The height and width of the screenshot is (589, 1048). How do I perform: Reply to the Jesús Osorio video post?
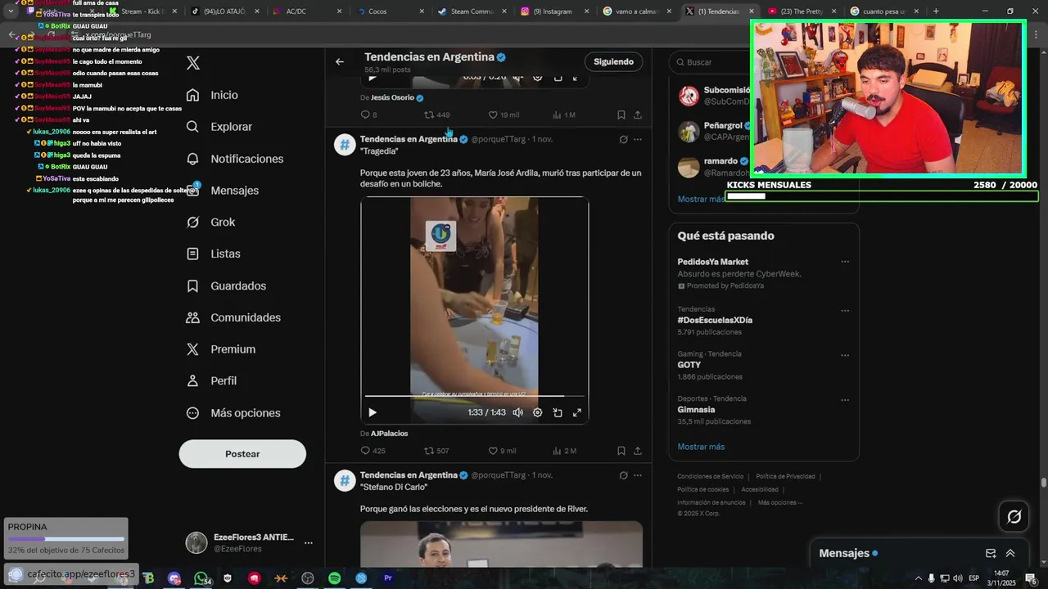[369, 115]
